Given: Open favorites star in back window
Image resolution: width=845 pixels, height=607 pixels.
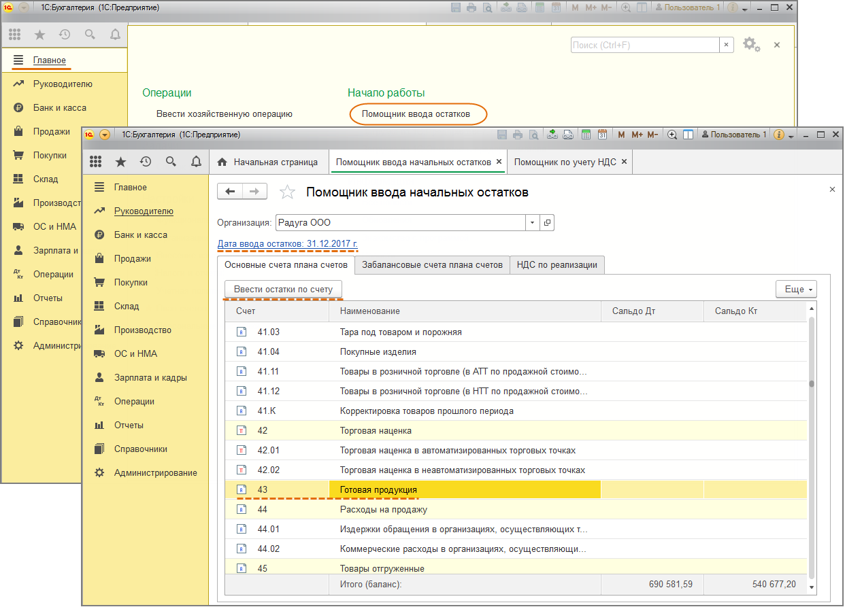Looking at the screenshot, I should point(40,34).
